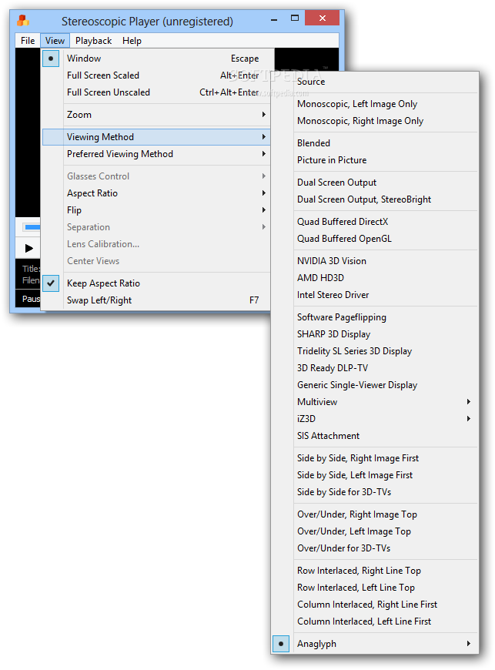The image size is (495, 670).
Task: Expand the Anaglyph submenu
Action: point(375,644)
